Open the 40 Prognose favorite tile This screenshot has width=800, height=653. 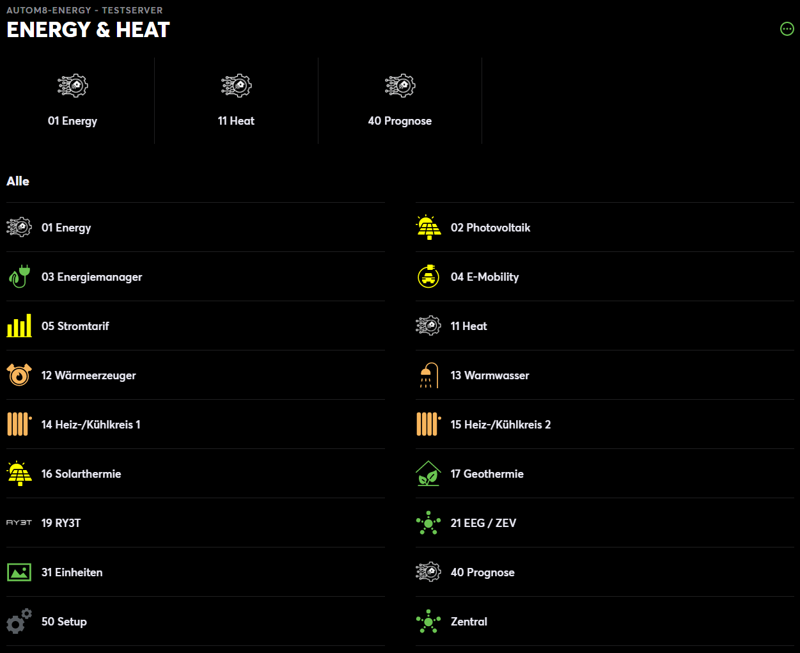pyautogui.click(x=400, y=100)
